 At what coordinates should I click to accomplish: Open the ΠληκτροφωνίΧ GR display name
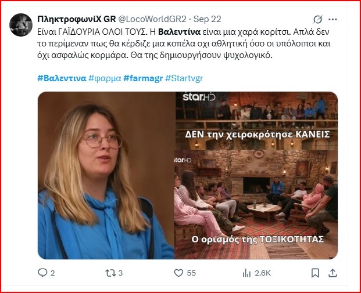click(76, 19)
